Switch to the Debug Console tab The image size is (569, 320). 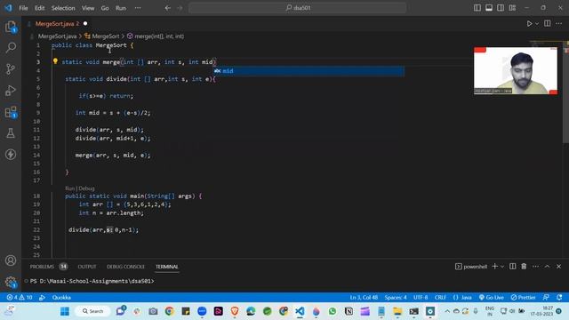(125, 267)
